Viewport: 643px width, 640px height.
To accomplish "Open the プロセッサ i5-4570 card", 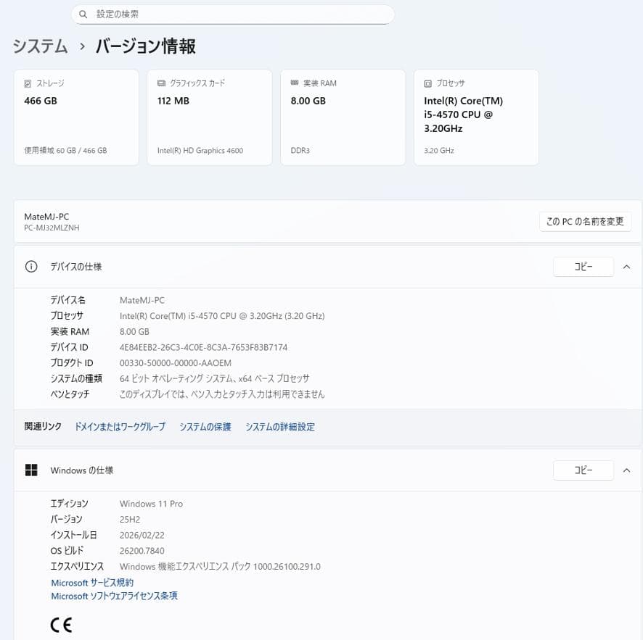I will pos(476,117).
